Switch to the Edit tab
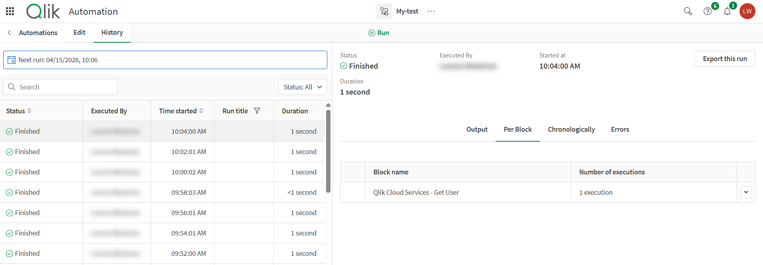 [x=79, y=32]
